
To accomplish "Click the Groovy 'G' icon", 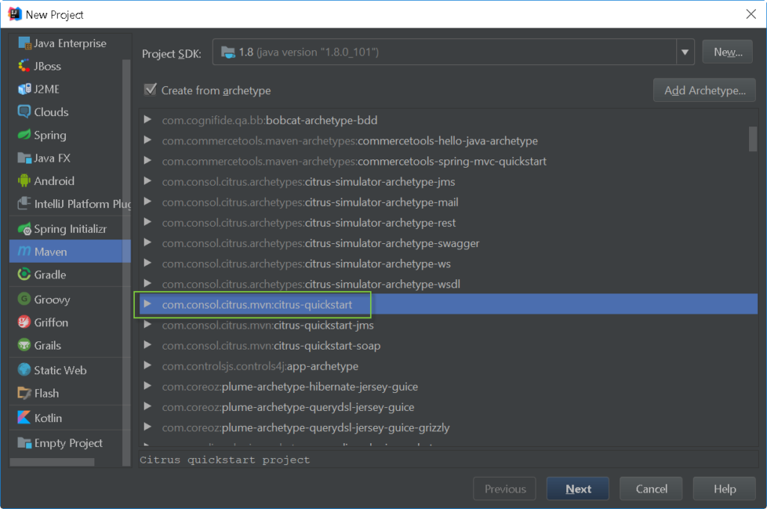I will pos(24,299).
